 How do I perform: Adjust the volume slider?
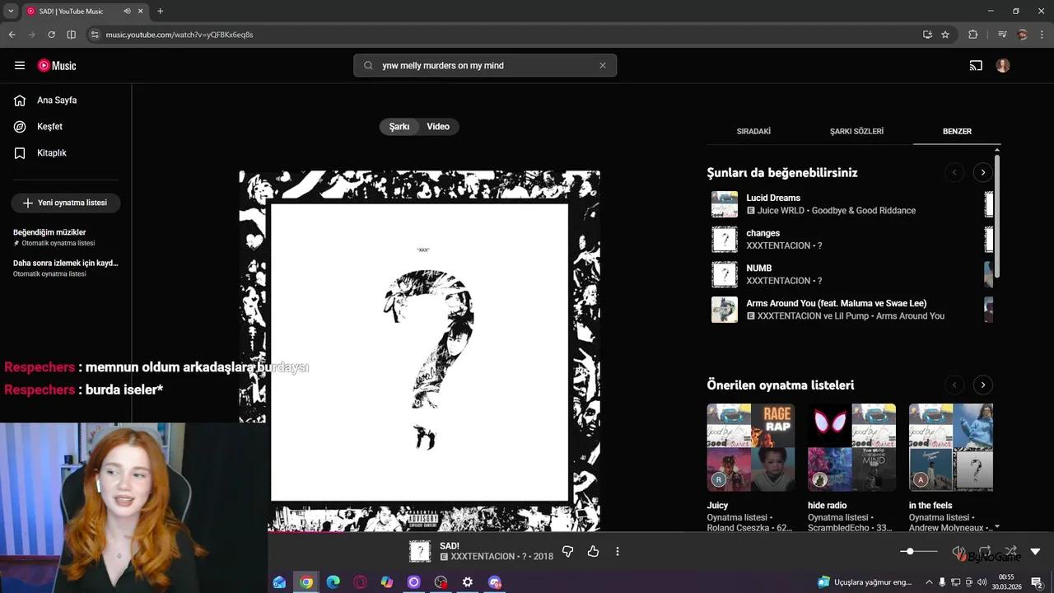(918, 551)
